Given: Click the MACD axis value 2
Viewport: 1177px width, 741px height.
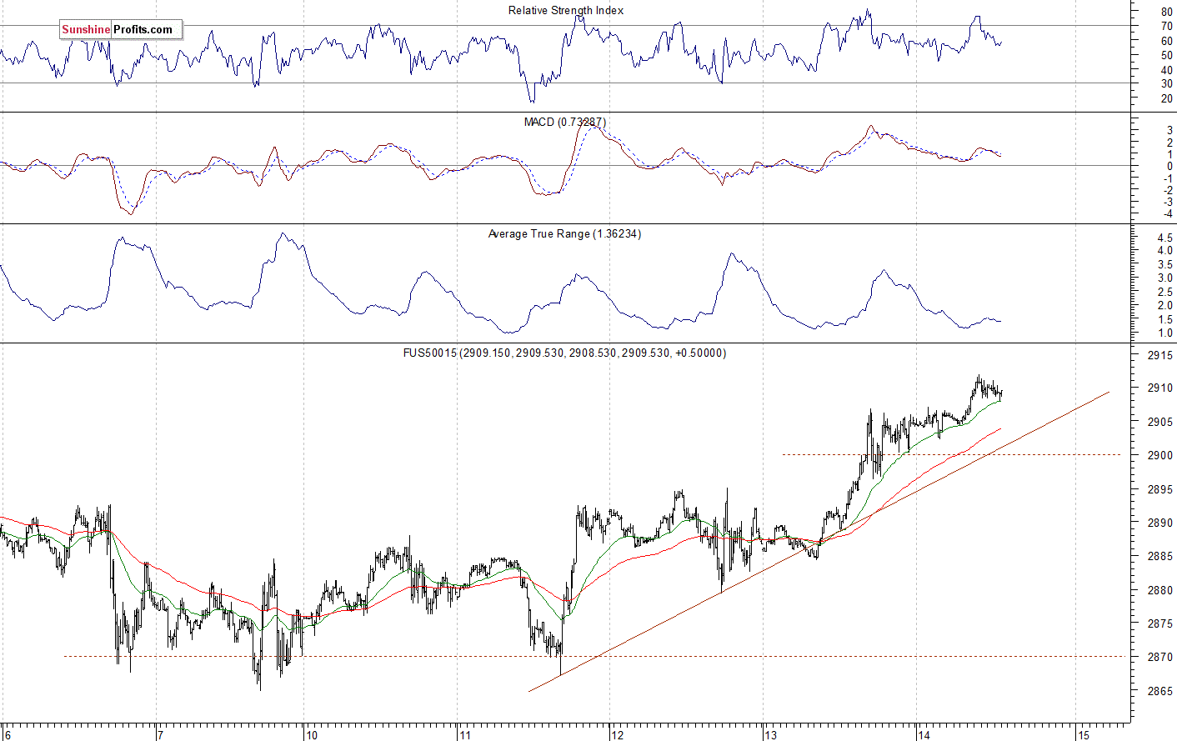Looking at the screenshot, I should pyautogui.click(x=1169, y=143).
